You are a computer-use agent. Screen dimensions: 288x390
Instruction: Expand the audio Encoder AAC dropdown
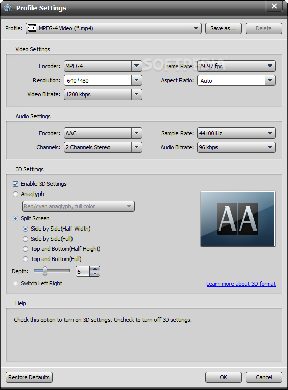(x=136, y=133)
